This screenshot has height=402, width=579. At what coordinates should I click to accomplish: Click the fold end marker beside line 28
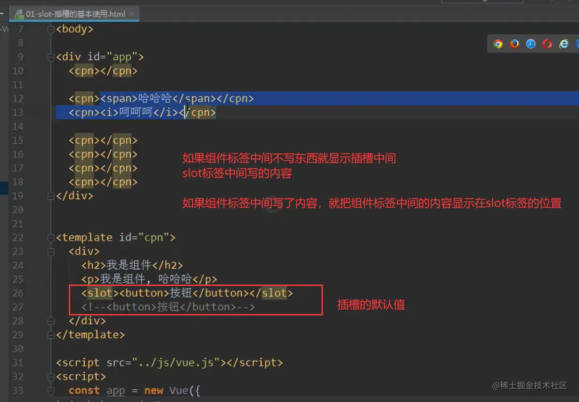(51, 321)
